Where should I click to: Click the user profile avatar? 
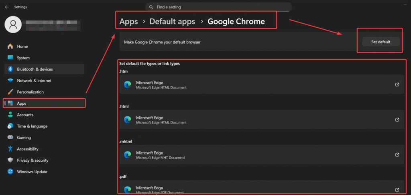tap(13, 25)
